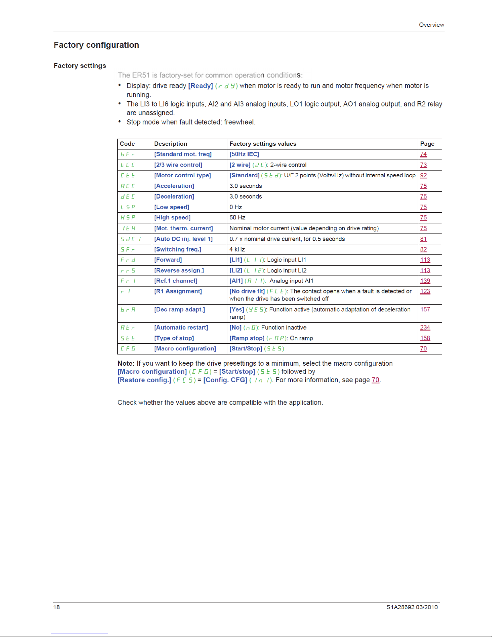492x637 pixels.
Task: Click the "[Motor control type]" description cell
Action: 182,175
